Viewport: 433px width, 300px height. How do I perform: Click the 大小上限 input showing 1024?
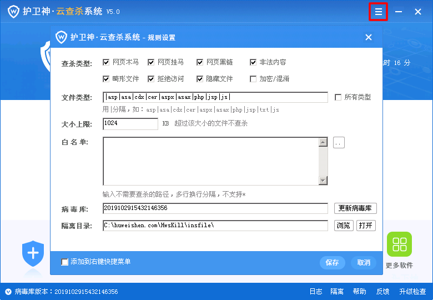pyautogui.click(x=130, y=124)
